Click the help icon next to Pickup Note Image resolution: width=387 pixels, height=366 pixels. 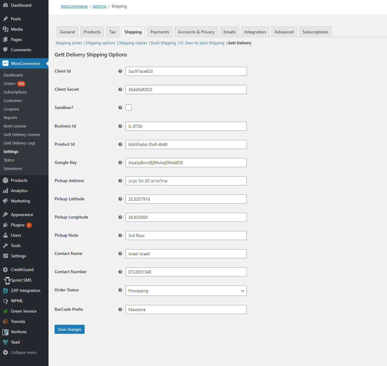[x=120, y=236]
